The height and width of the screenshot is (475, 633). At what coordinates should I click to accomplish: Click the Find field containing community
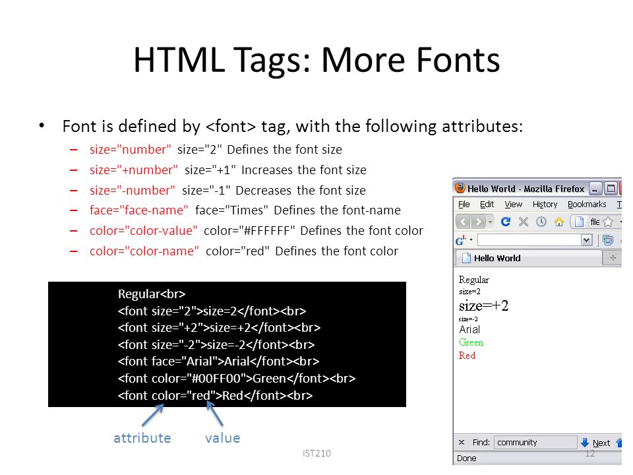(535, 442)
